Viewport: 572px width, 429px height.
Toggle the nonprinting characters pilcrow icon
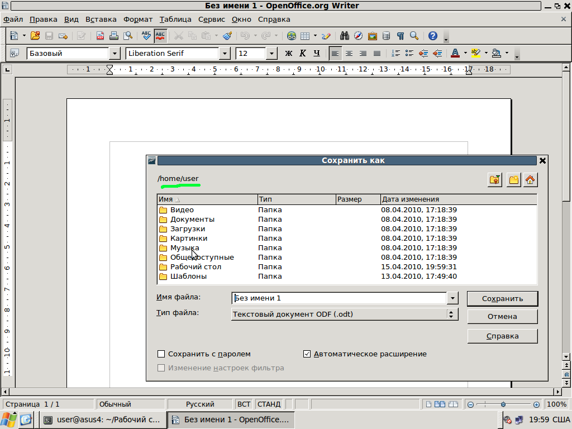point(400,36)
